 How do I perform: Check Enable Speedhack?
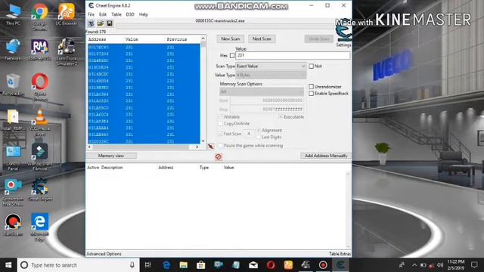311,94
